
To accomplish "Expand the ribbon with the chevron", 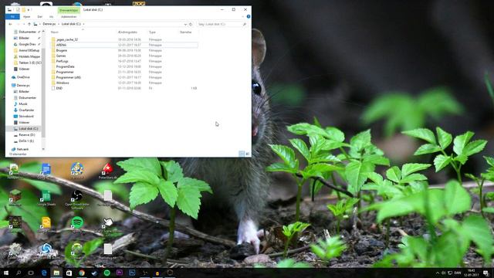I will point(243,16).
